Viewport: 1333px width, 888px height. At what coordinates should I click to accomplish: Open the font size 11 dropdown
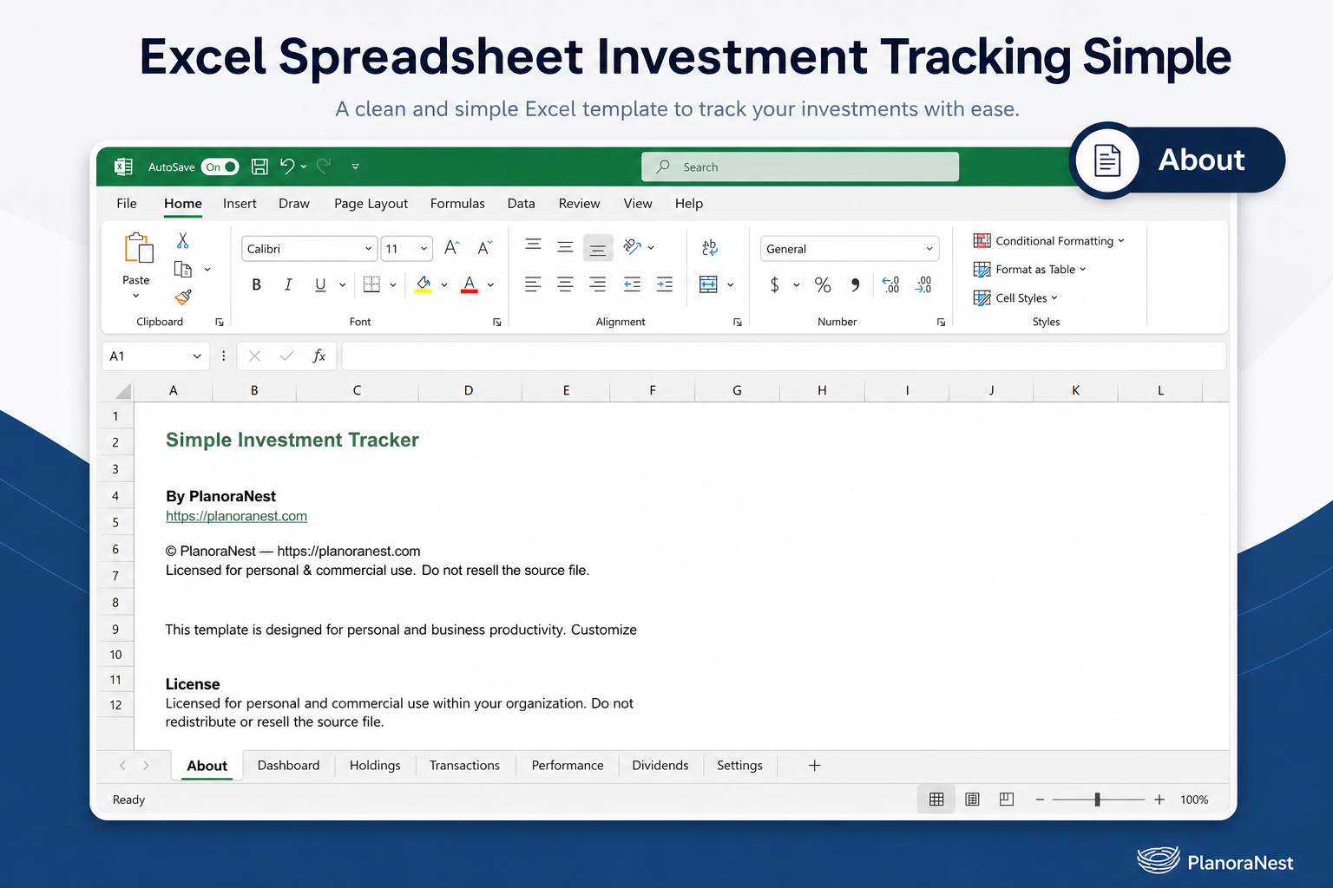[x=424, y=249]
